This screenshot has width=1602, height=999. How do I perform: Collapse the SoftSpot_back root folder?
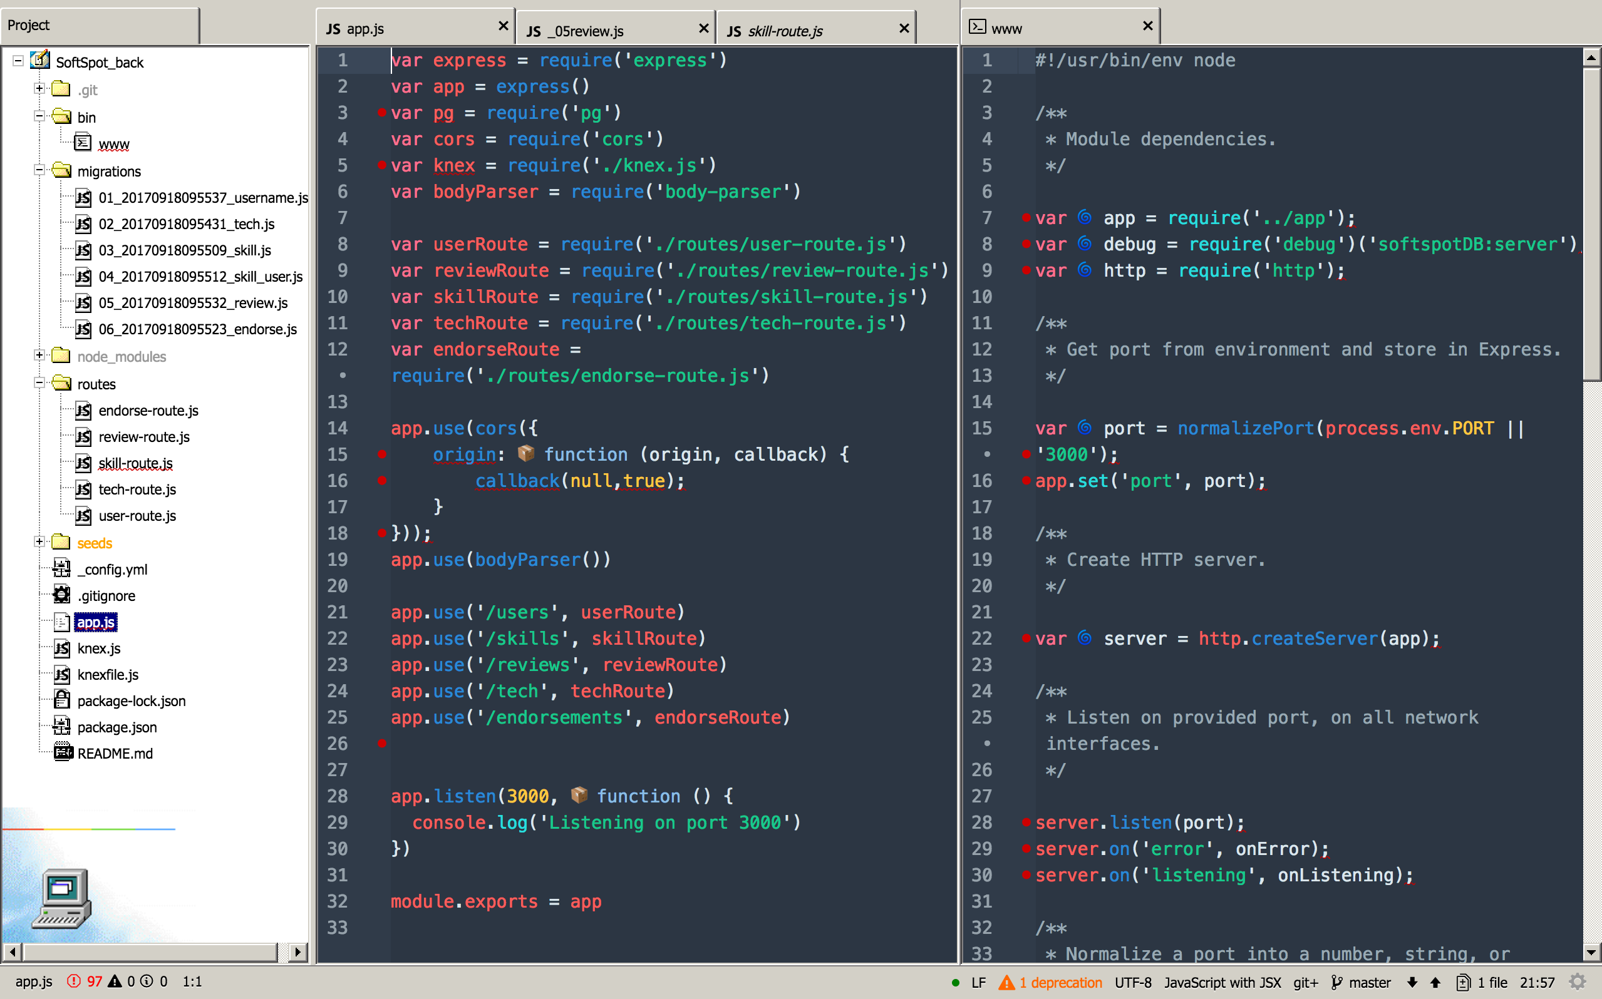(18, 61)
